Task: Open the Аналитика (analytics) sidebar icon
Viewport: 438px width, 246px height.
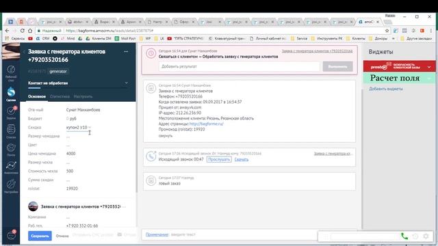Action: pyautogui.click(x=11, y=167)
